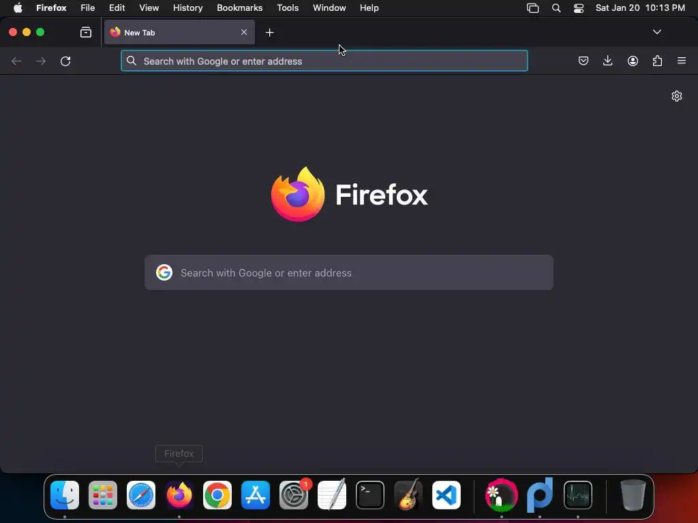
Task: Click the date and time clock
Action: 640,7
